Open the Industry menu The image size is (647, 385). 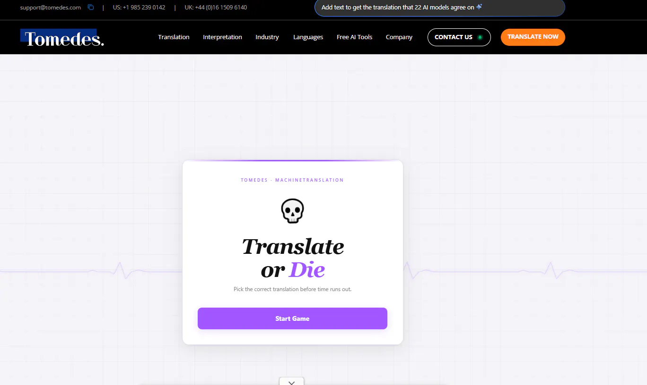pos(267,37)
